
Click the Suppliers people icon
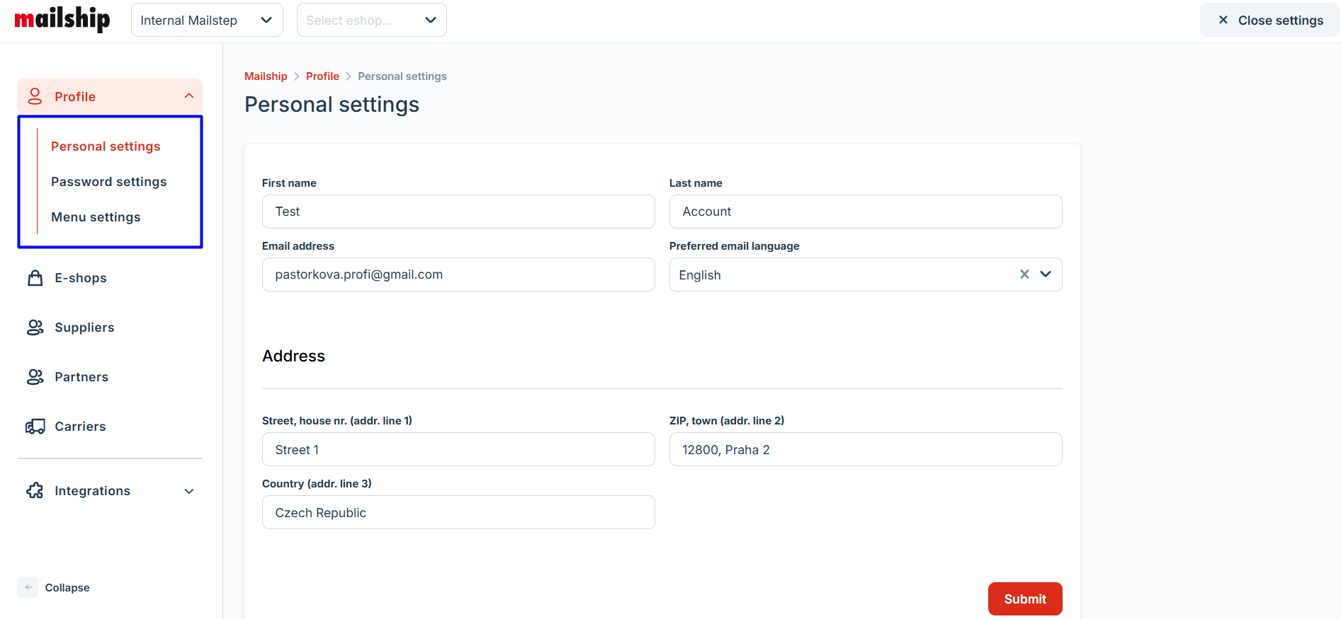coord(35,328)
